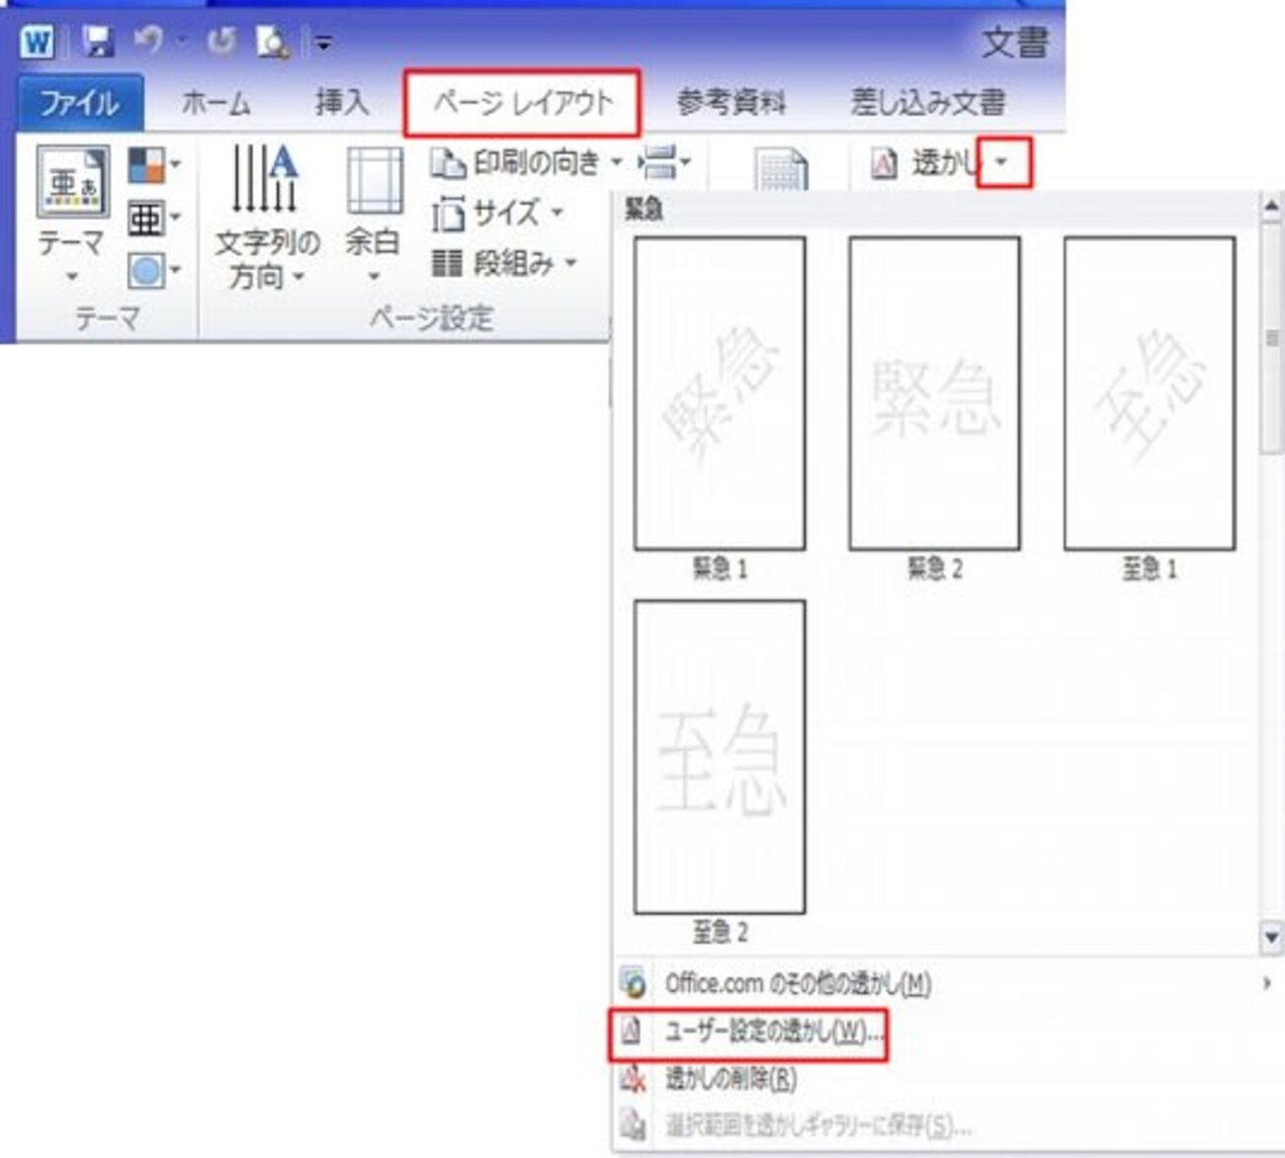Screen dimensions: 1285x1158
Task: Click the Word application icon in title bar
Action: [38, 42]
